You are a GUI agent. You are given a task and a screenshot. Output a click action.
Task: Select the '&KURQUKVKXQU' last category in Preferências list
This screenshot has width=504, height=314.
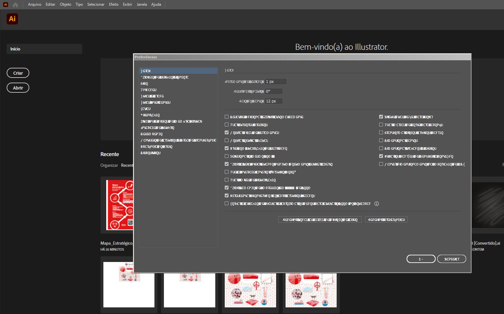(178, 153)
